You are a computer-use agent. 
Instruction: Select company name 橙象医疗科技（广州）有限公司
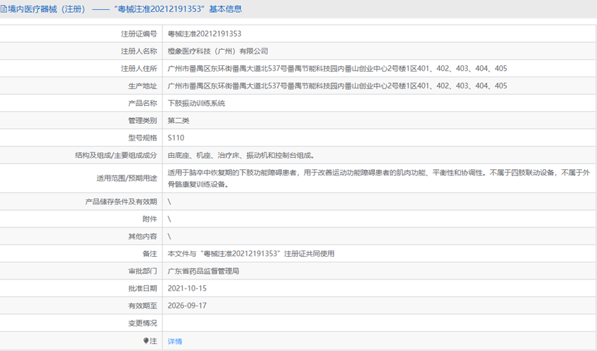pos(218,51)
